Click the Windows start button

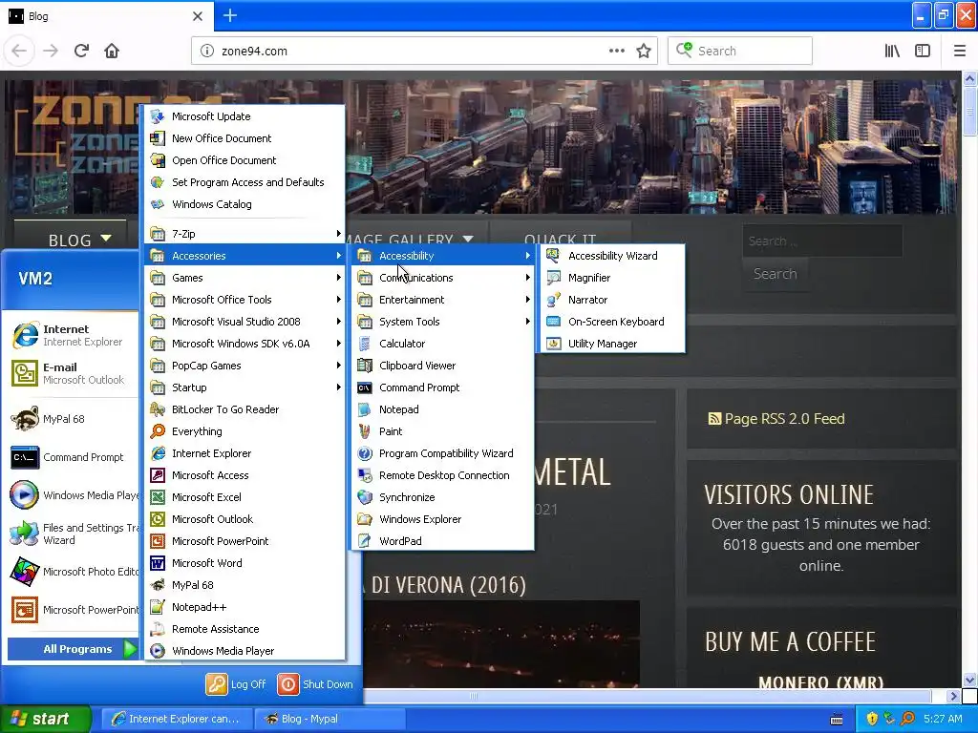pos(45,719)
